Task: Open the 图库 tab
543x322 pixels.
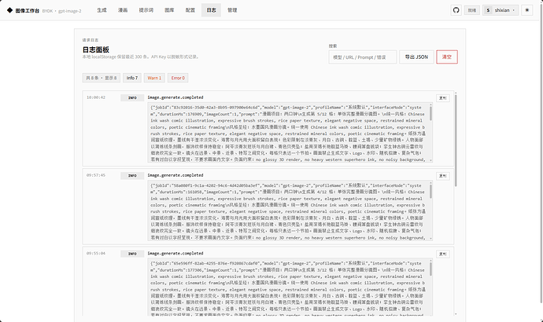Action: click(x=169, y=10)
